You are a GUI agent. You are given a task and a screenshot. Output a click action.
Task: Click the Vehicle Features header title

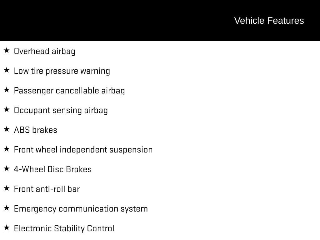click(269, 21)
